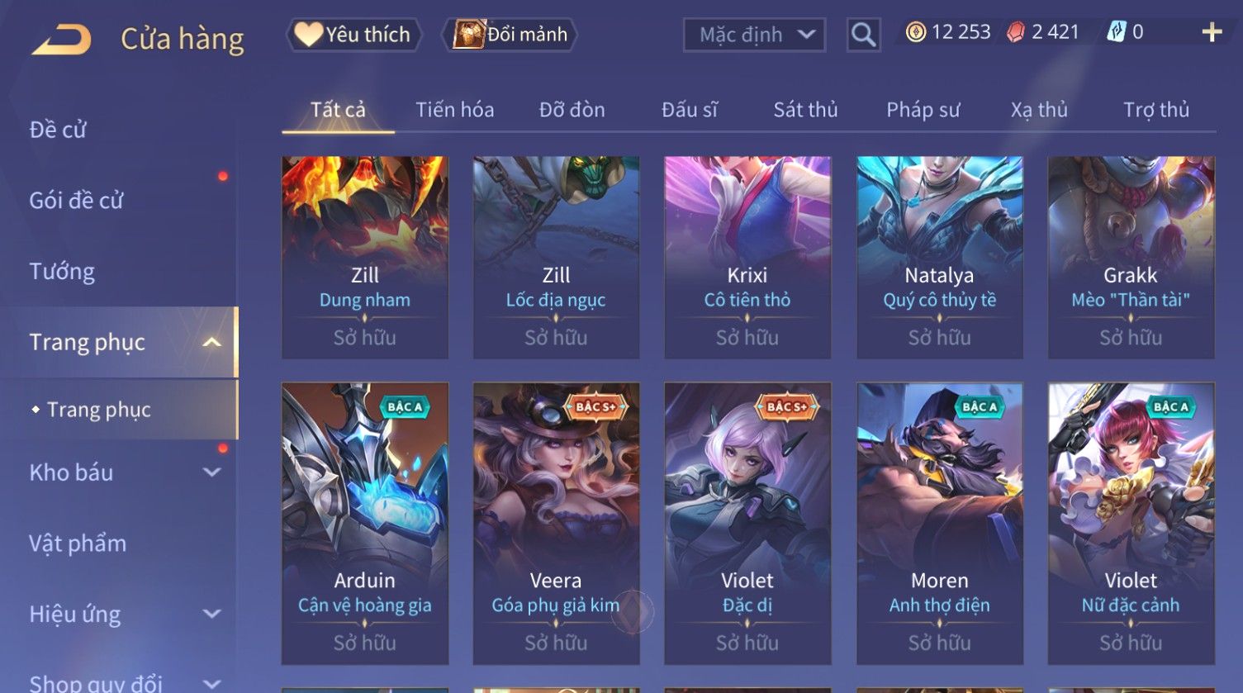Open the search magnifier icon
This screenshot has width=1243, height=693.
[x=863, y=35]
